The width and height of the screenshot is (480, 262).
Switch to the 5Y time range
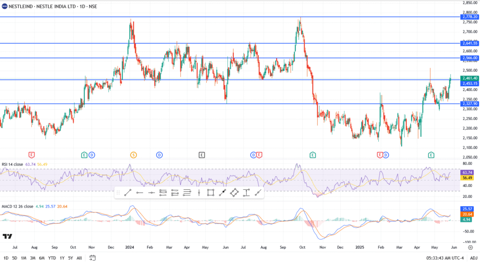pyautogui.click(x=70, y=258)
